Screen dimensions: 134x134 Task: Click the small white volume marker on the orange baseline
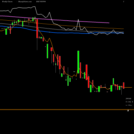click(x=128, y=111)
